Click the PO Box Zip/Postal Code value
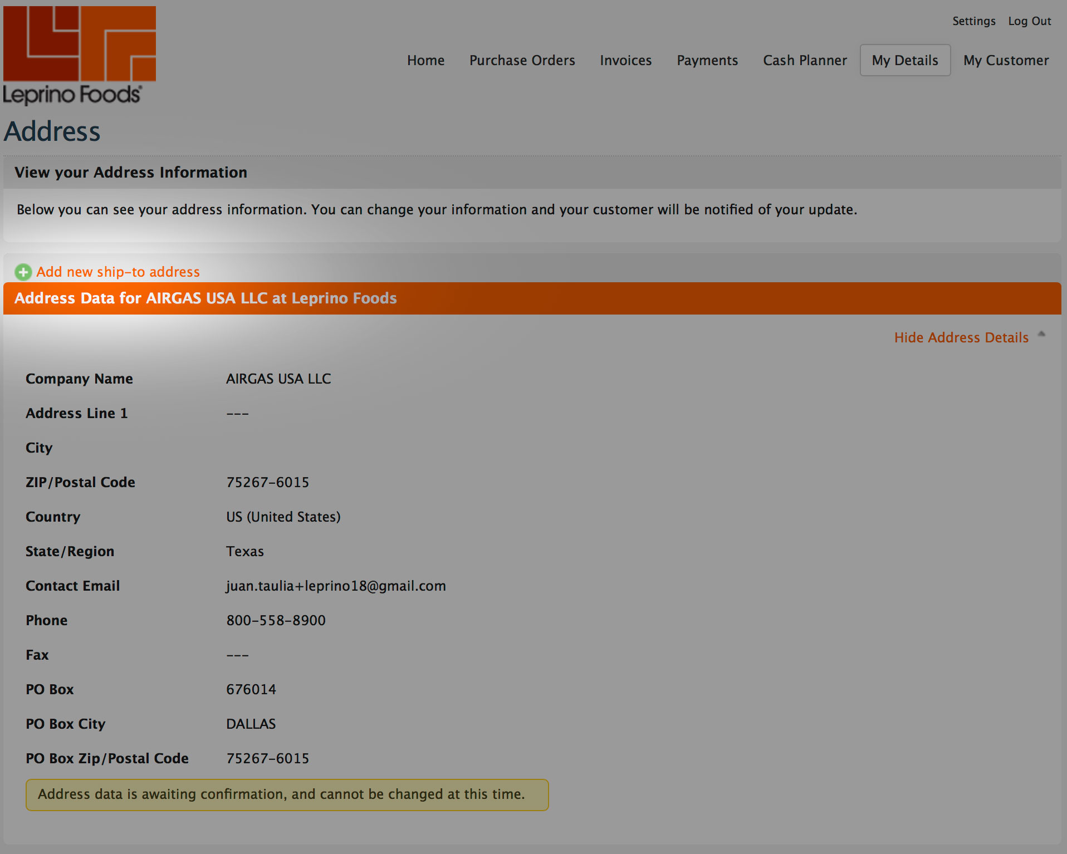The width and height of the screenshot is (1067, 854). [267, 758]
